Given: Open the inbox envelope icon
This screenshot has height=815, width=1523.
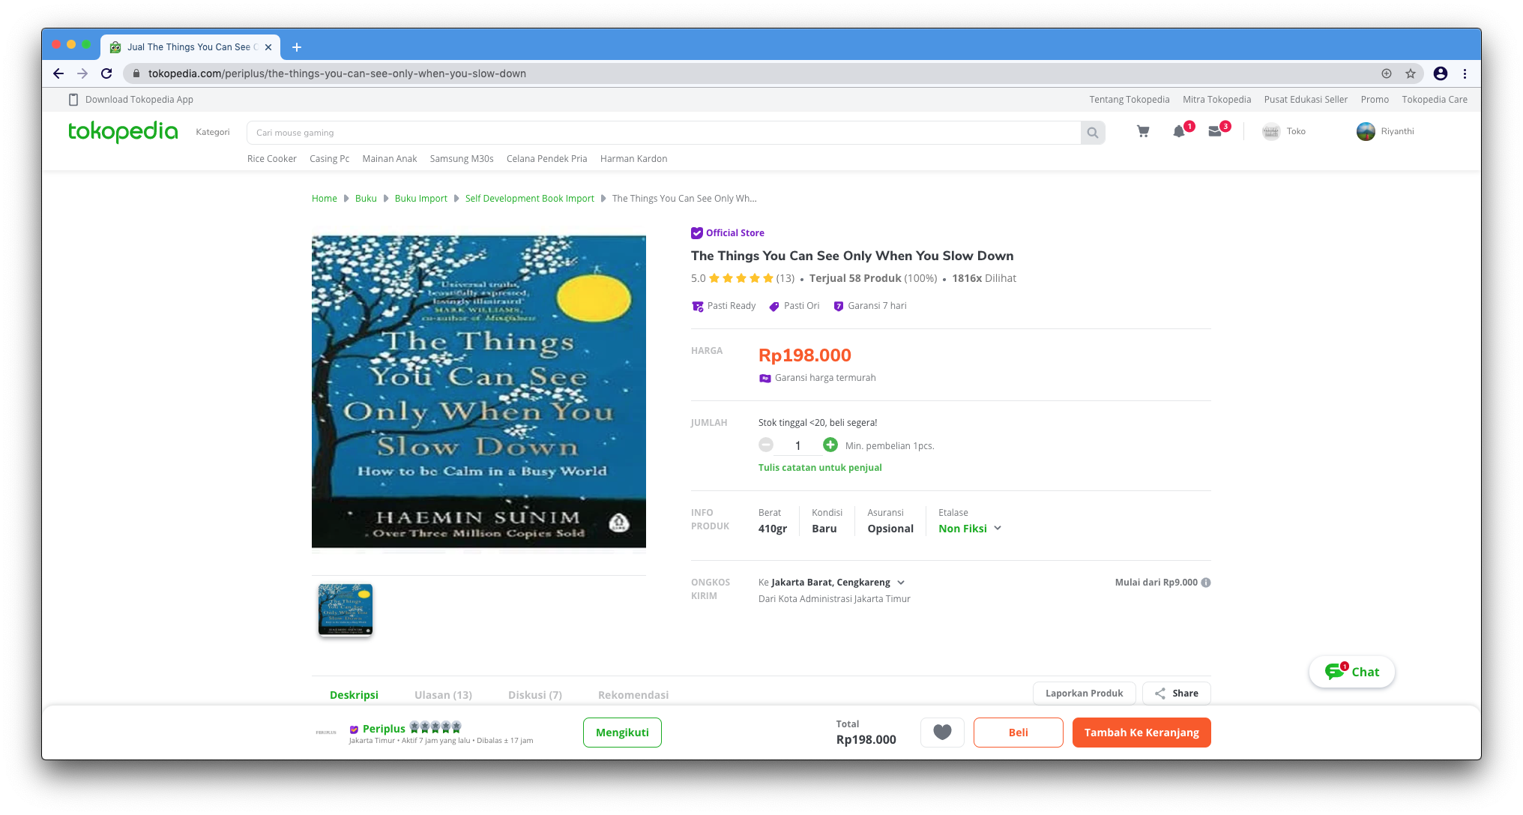Looking at the screenshot, I should pos(1215,131).
